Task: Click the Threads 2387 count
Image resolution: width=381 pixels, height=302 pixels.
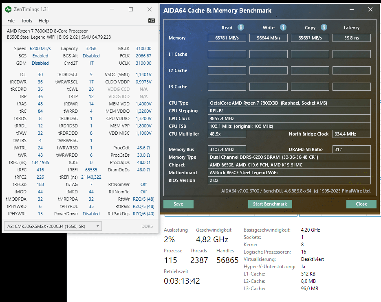Action: [199, 260]
